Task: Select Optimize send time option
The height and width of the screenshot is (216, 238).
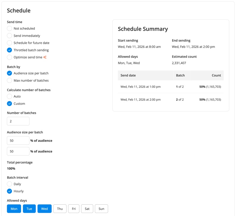Action: pos(10,57)
